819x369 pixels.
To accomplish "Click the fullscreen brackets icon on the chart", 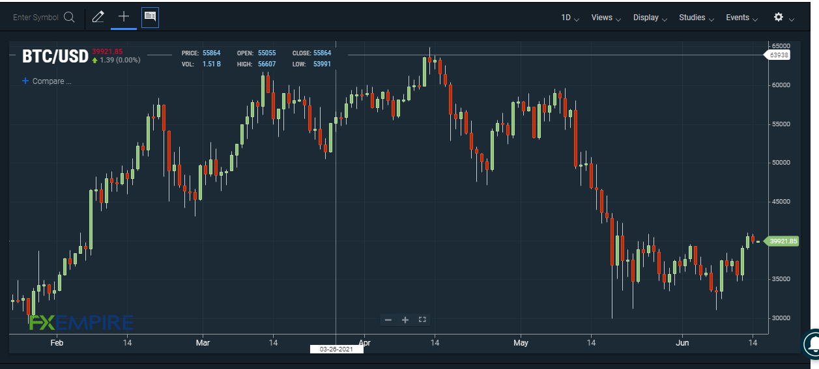I will 422,320.
